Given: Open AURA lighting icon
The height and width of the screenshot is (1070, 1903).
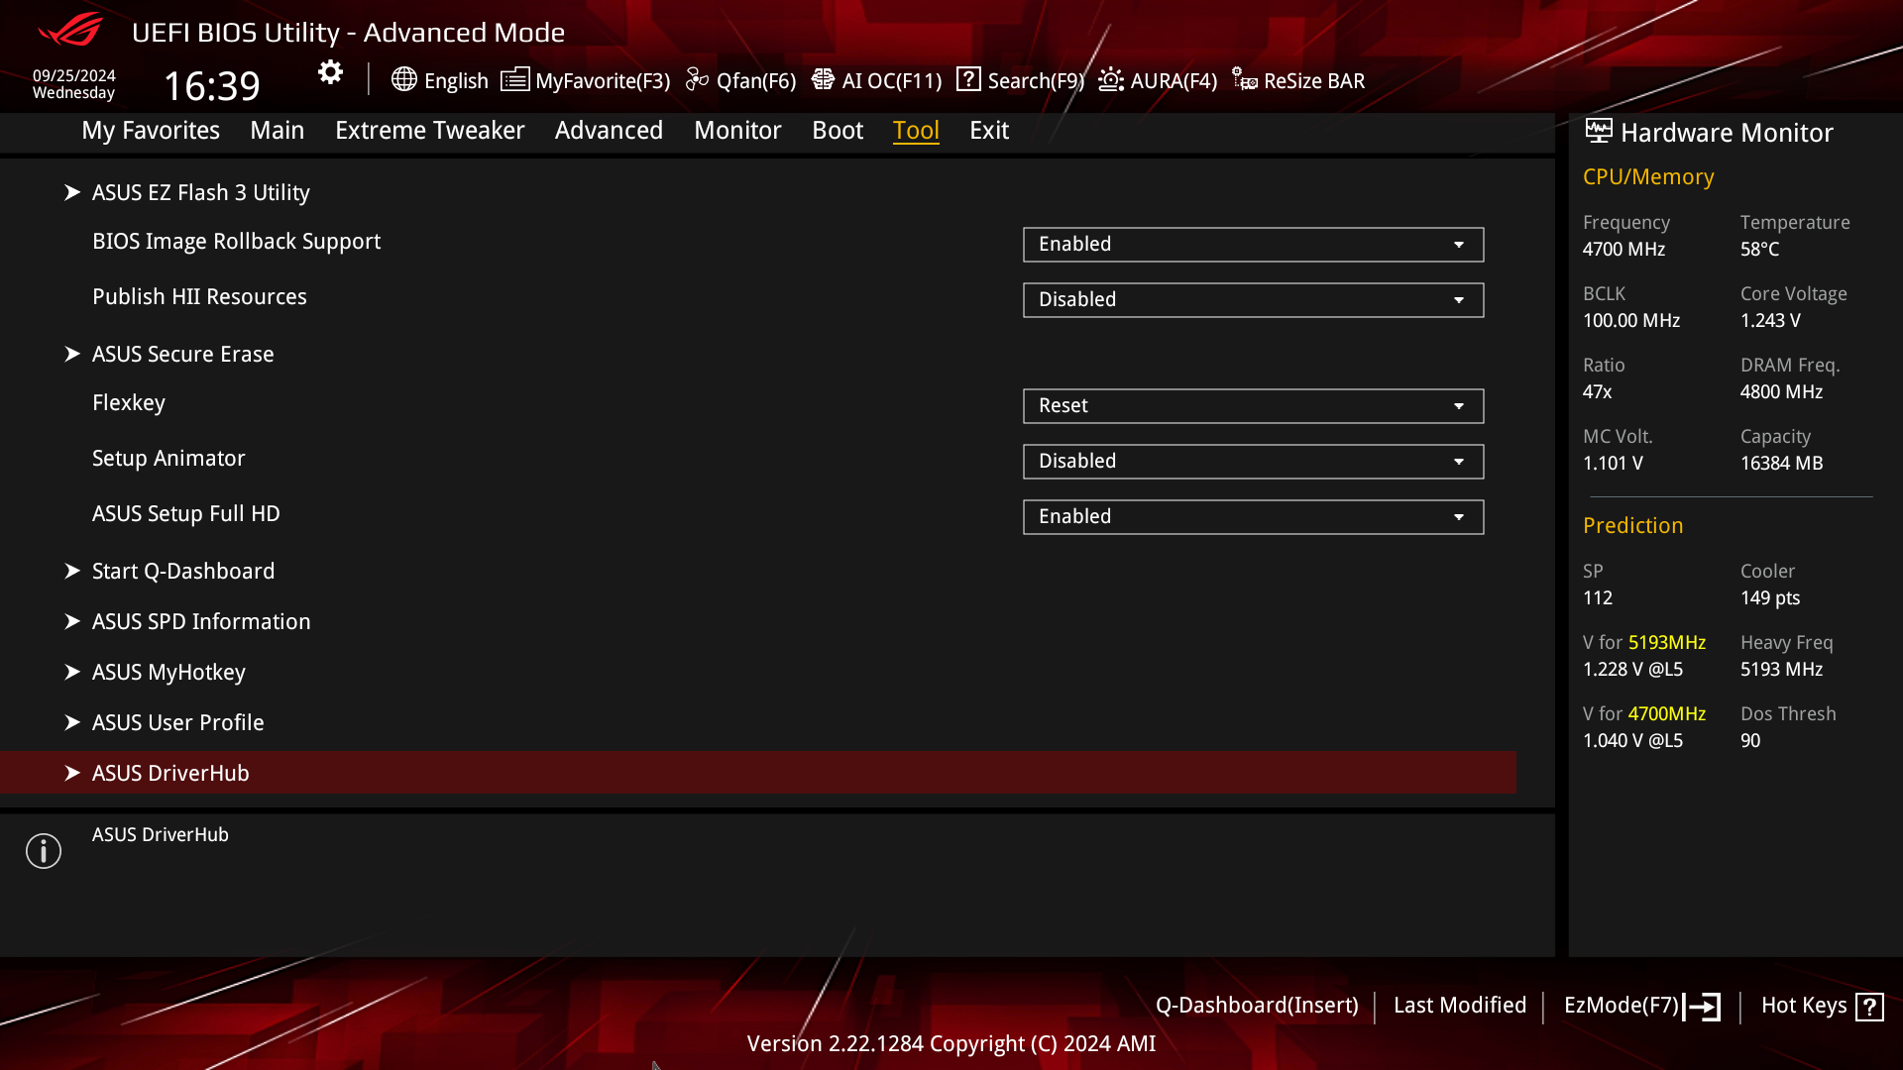Looking at the screenshot, I should 1111,79.
